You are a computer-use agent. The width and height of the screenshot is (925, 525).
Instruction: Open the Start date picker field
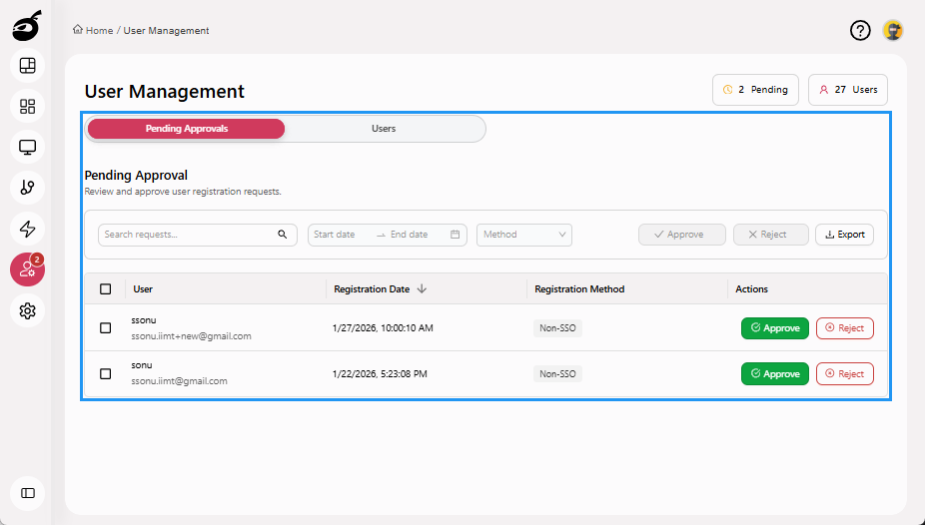pyautogui.click(x=340, y=235)
